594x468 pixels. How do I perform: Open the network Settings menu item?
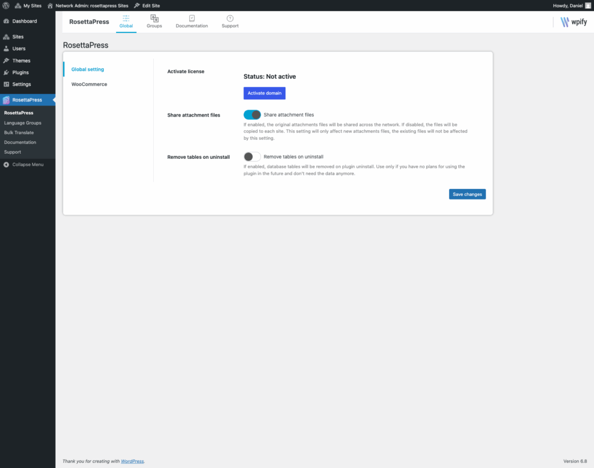point(28,84)
